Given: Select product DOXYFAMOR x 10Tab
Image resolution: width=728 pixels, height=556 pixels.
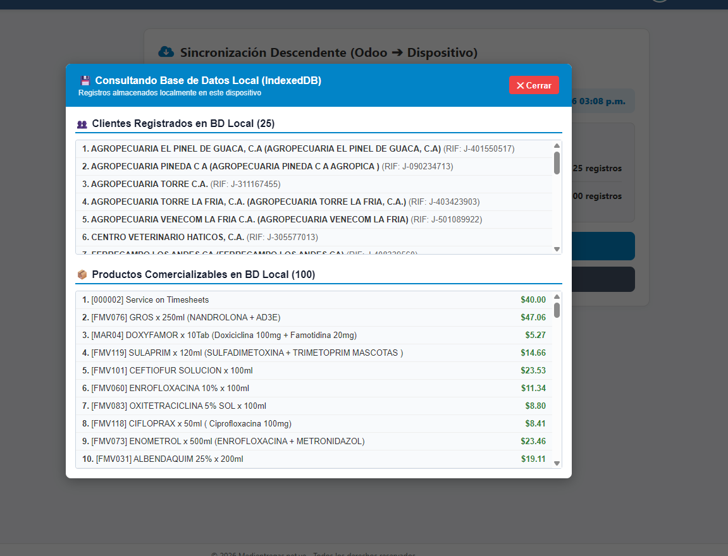Looking at the screenshot, I should click(314, 335).
